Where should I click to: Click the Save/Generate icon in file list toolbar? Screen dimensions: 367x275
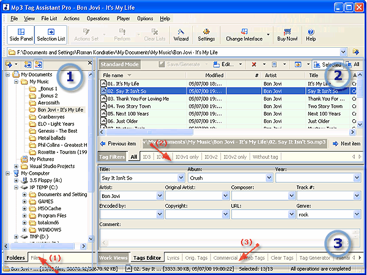[161, 64]
